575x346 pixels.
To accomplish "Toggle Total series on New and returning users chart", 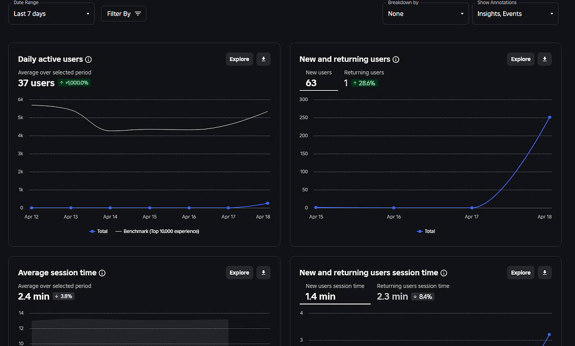I will click(426, 231).
